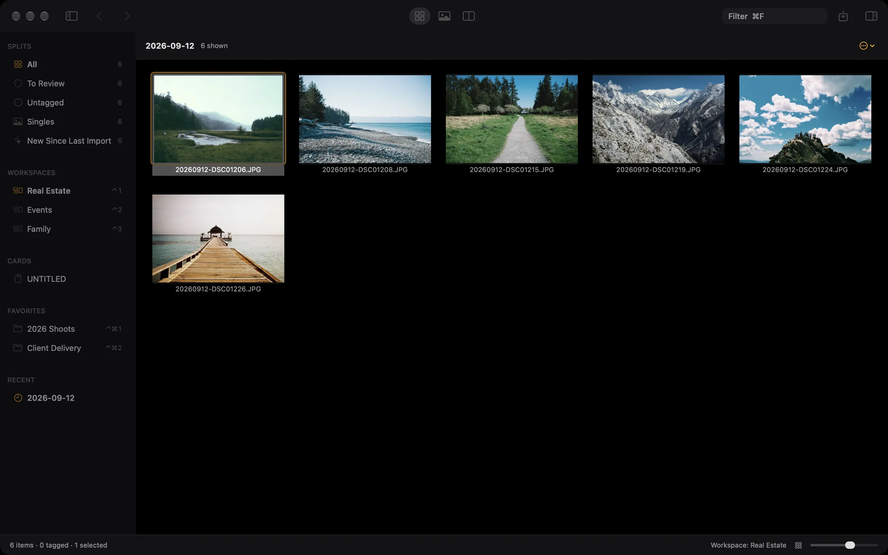Click the small grid icon in status bar
The image size is (888, 555).
[x=798, y=545]
